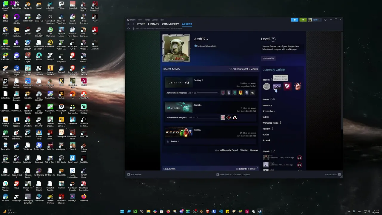Open Blender 4.3 desktop shortcut
The width and height of the screenshot is (382, 215).
(28, 5)
